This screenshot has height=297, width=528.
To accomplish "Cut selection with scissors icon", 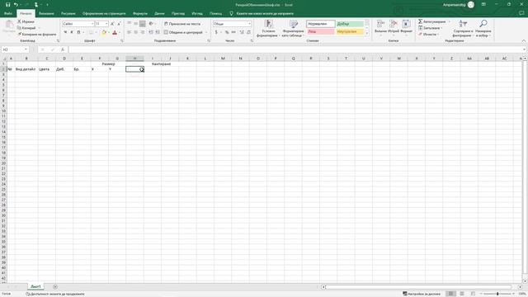I will [26, 21].
